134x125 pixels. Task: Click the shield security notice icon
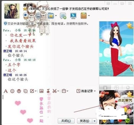pos(5,23)
